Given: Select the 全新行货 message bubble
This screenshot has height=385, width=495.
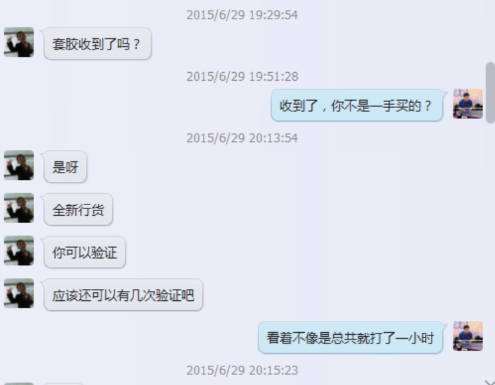Looking at the screenshot, I should (78, 210).
